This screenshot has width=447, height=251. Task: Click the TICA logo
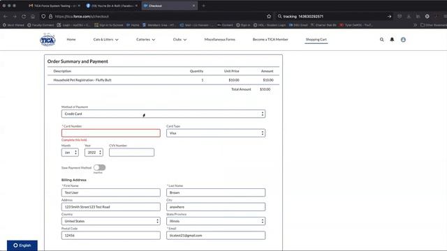pos(47,40)
